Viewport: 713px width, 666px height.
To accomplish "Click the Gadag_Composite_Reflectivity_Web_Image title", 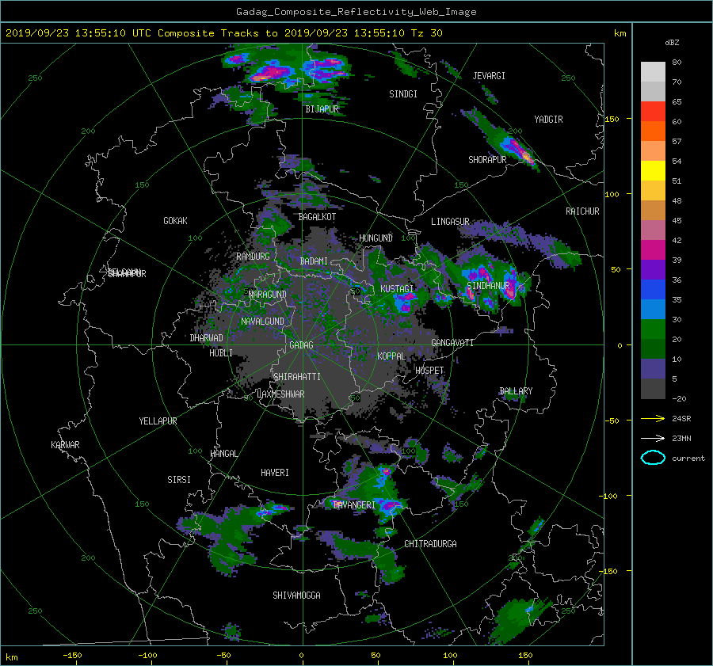I will pyautogui.click(x=356, y=12).
